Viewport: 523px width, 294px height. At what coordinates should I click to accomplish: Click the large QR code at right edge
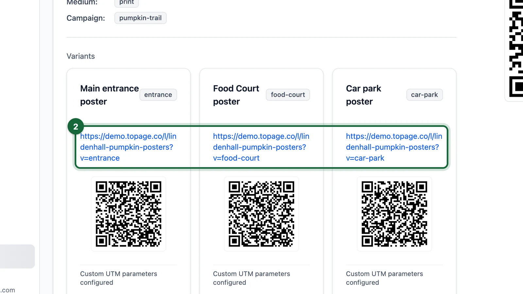tap(516, 48)
